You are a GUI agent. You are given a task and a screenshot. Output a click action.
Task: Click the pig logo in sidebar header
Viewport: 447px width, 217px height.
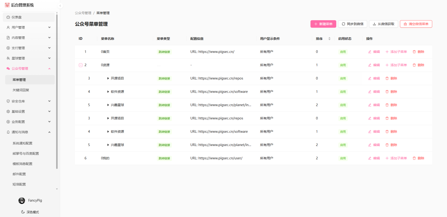coord(7,5)
